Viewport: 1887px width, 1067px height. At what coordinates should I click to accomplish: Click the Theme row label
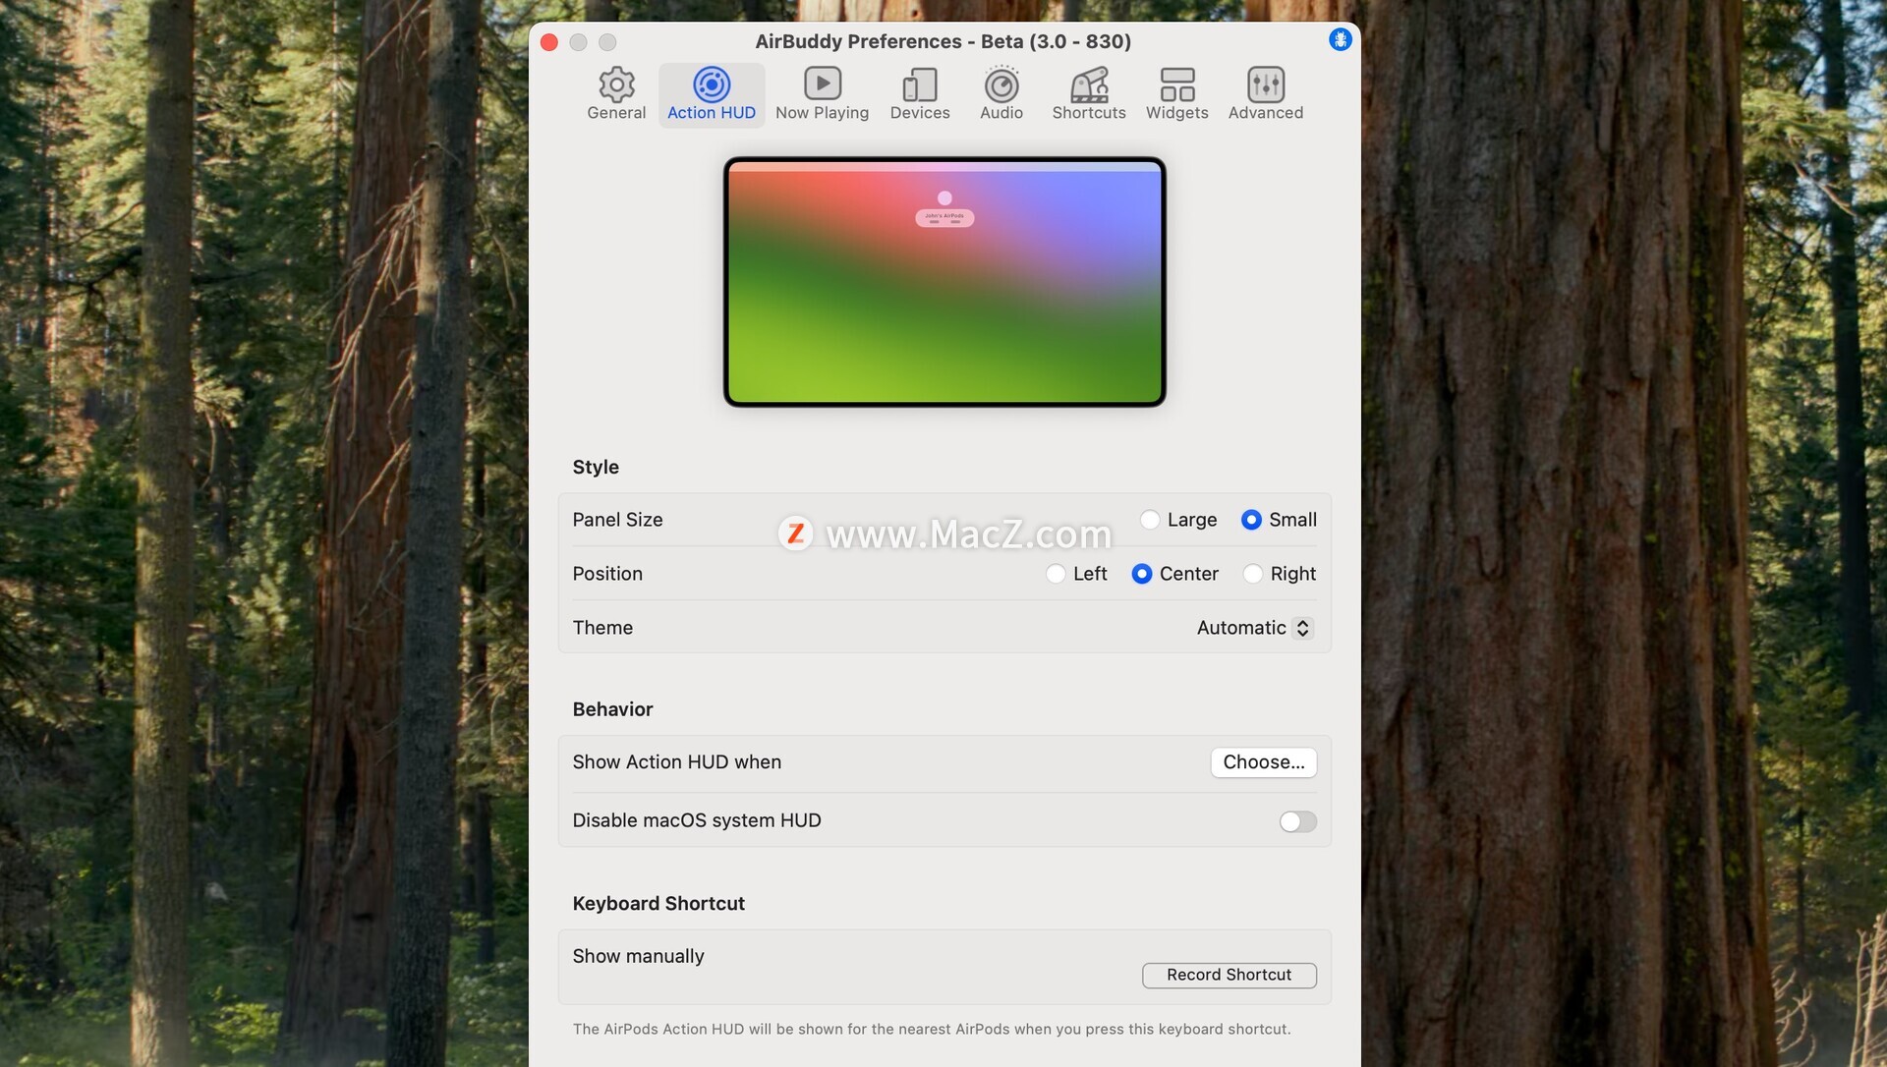[x=602, y=628]
